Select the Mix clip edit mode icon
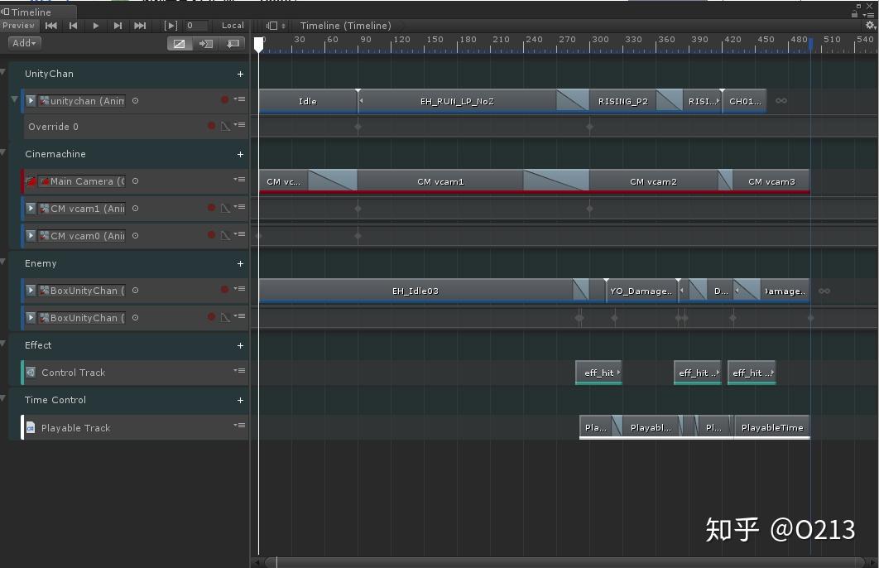Image resolution: width=879 pixels, height=568 pixels. click(x=180, y=43)
